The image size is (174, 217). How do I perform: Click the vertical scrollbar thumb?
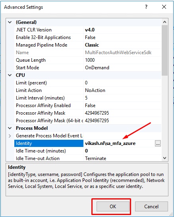[164, 51]
